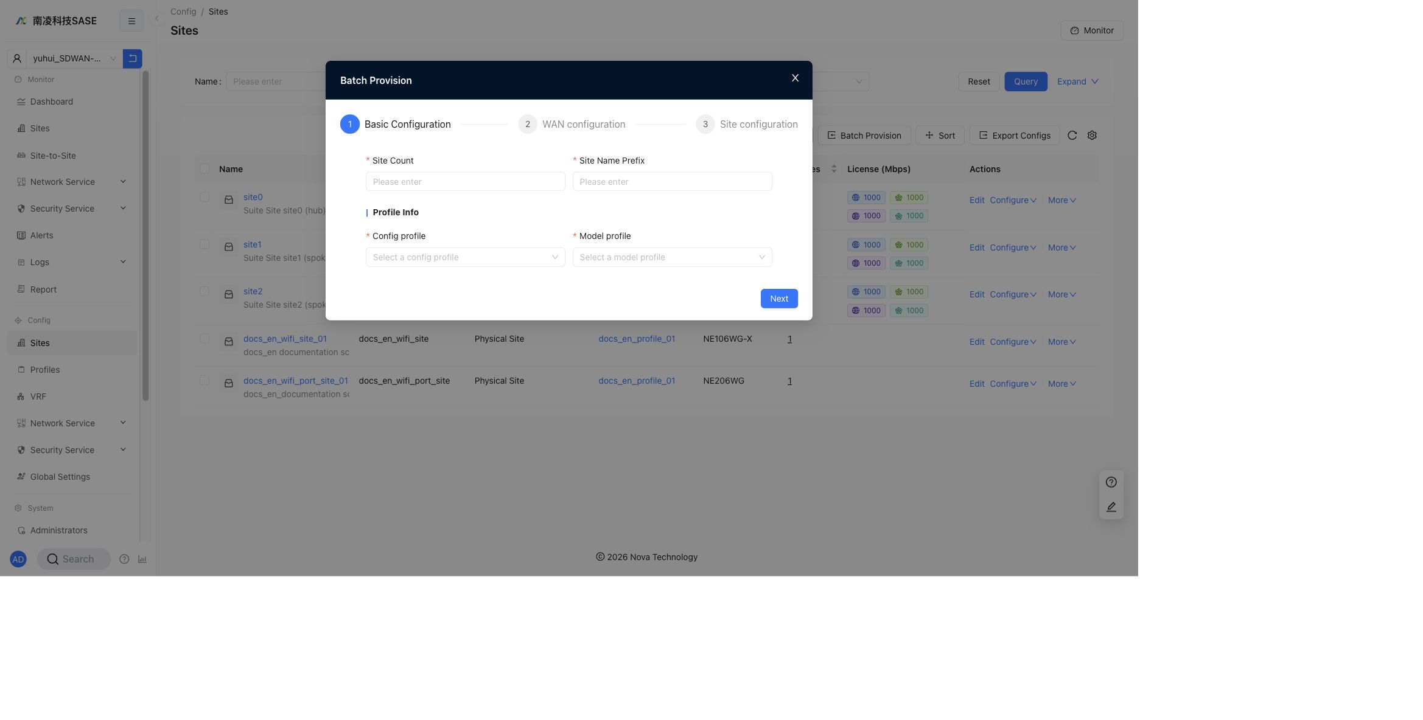The height and width of the screenshot is (720, 1423).
Task: Open Site-to-Site in the sidebar
Action: click(72, 156)
